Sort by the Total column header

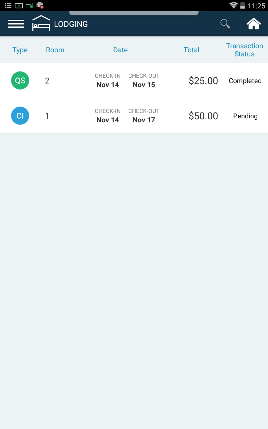[192, 50]
